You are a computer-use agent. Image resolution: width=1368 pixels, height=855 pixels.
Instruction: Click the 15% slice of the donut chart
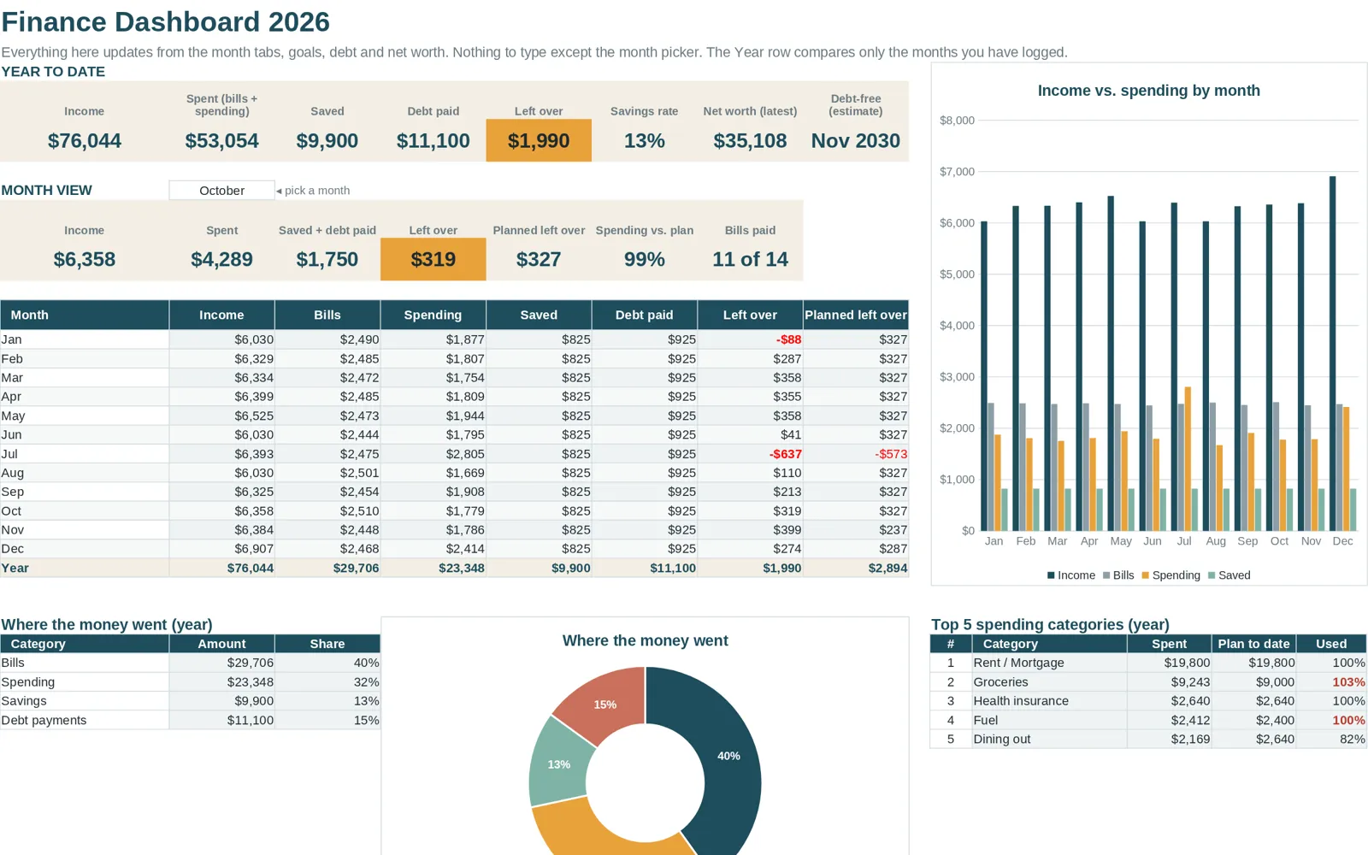[x=605, y=703]
